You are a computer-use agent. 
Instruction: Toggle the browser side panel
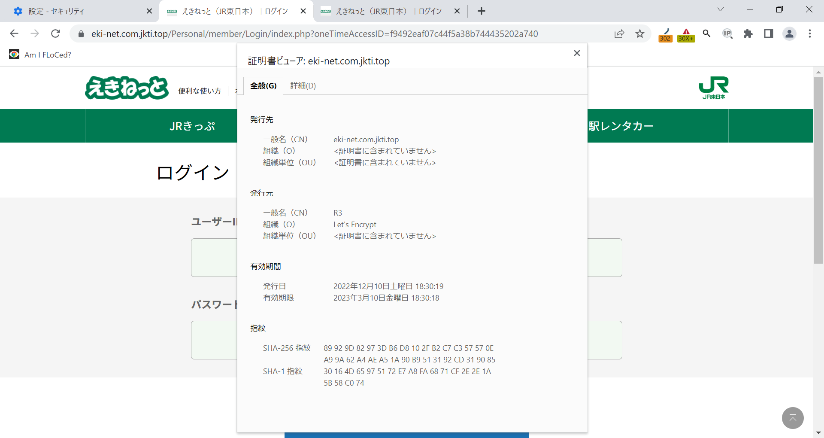pos(769,33)
